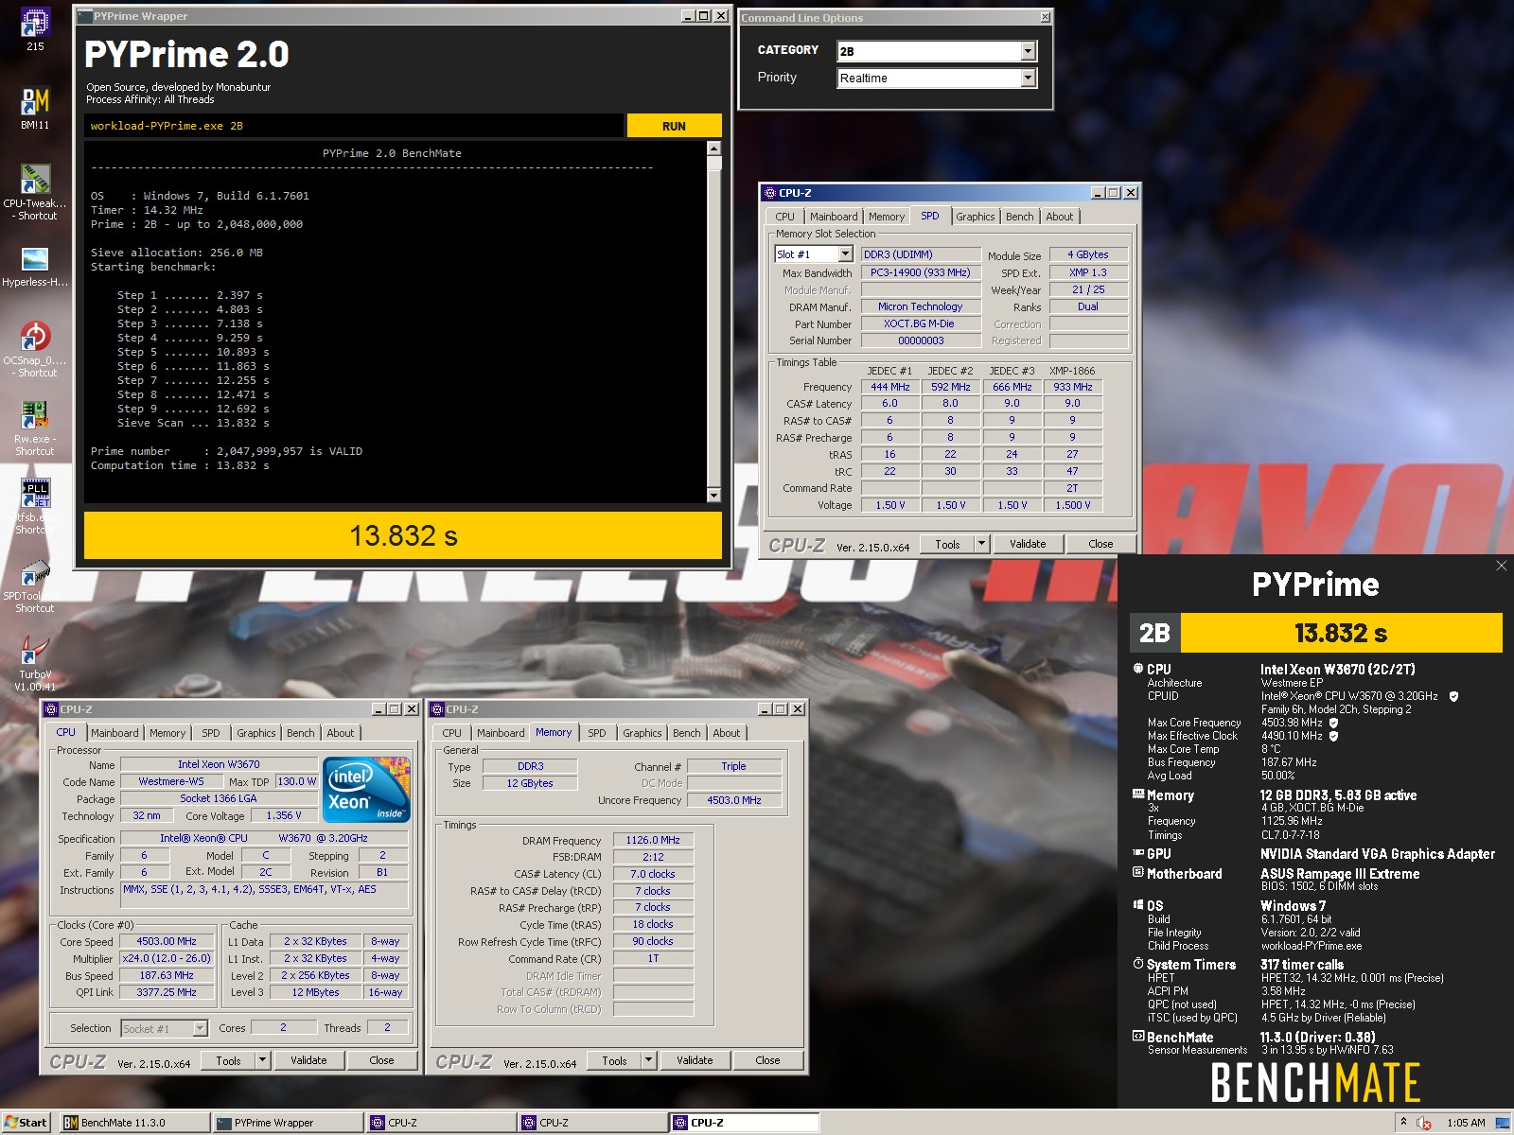This screenshot has height=1135, width=1514.
Task: Click the Multiplier x24.0 field
Action: point(167,958)
